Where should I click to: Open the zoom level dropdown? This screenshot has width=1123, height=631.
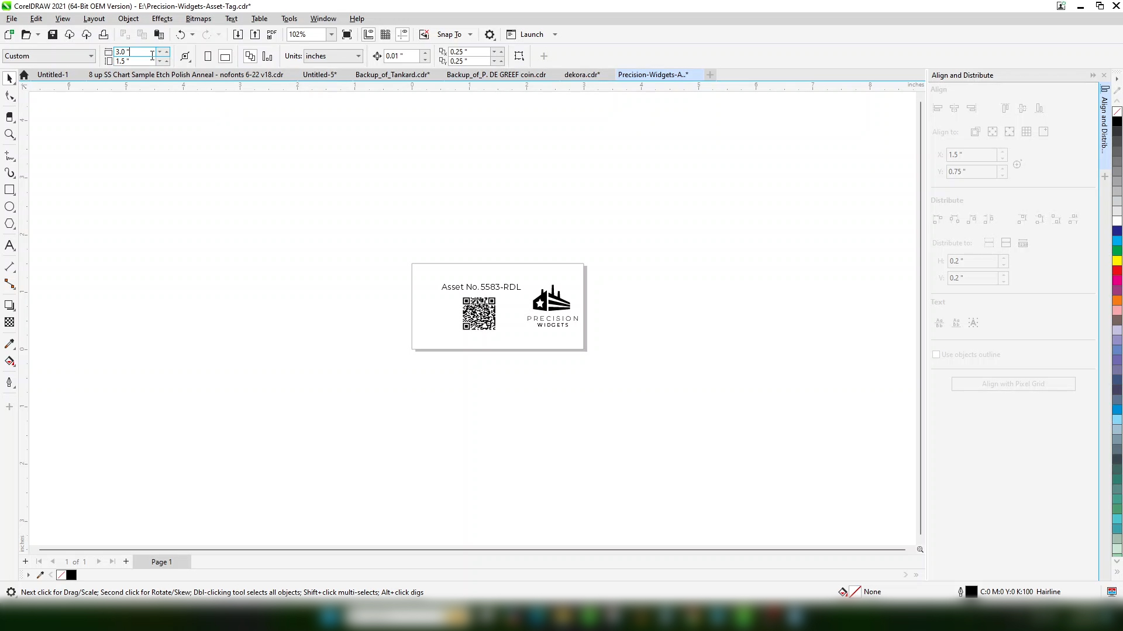point(331,34)
